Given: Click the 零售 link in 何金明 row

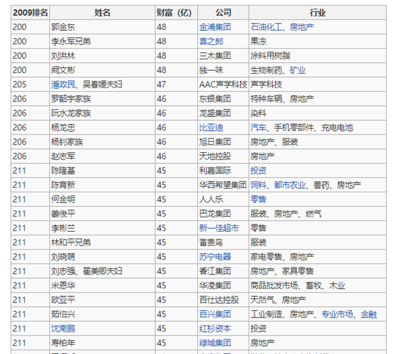Looking at the screenshot, I should coord(258,200).
